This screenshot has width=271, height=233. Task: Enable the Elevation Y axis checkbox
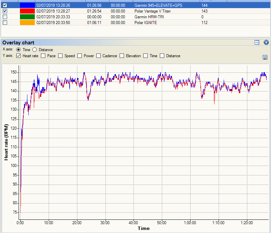[x=122, y=56]
